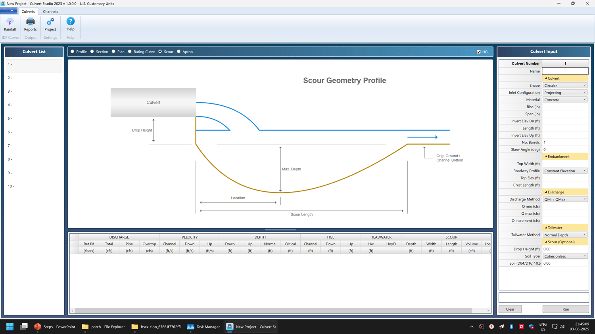Click the culvert Name input field
595x334 pixels.
click(565, 71)
